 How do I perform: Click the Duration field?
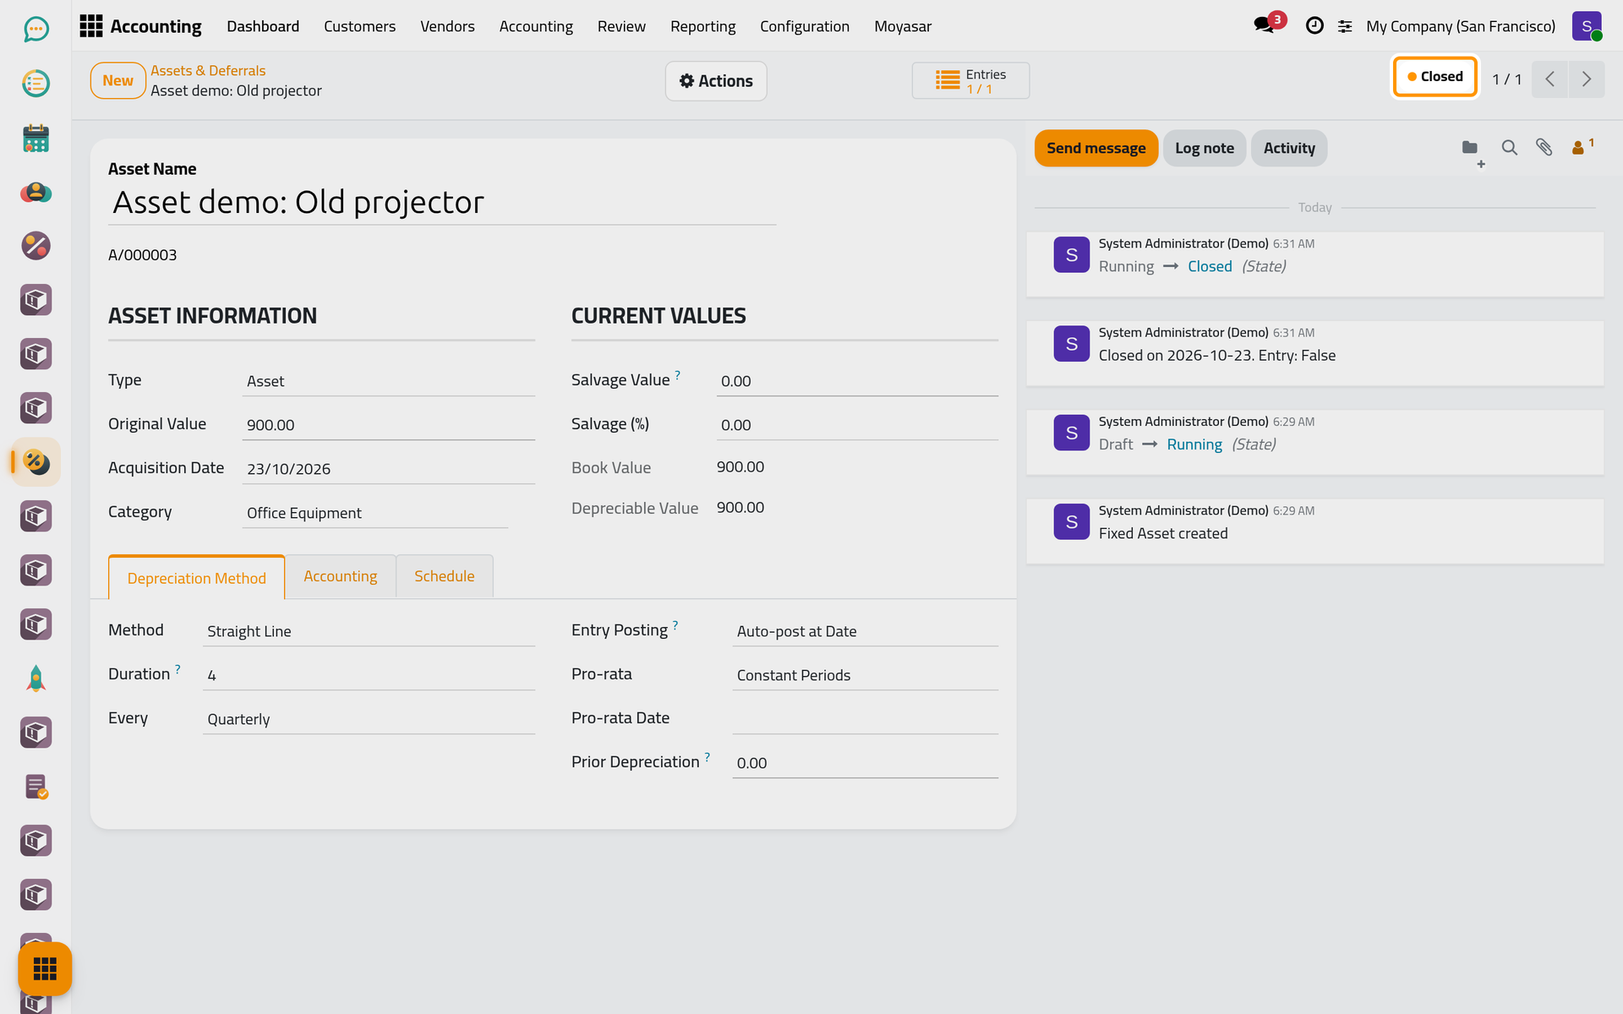tap(369, 675)
